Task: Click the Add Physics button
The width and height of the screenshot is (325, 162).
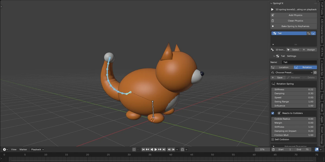Action: [x=294, y=15]
